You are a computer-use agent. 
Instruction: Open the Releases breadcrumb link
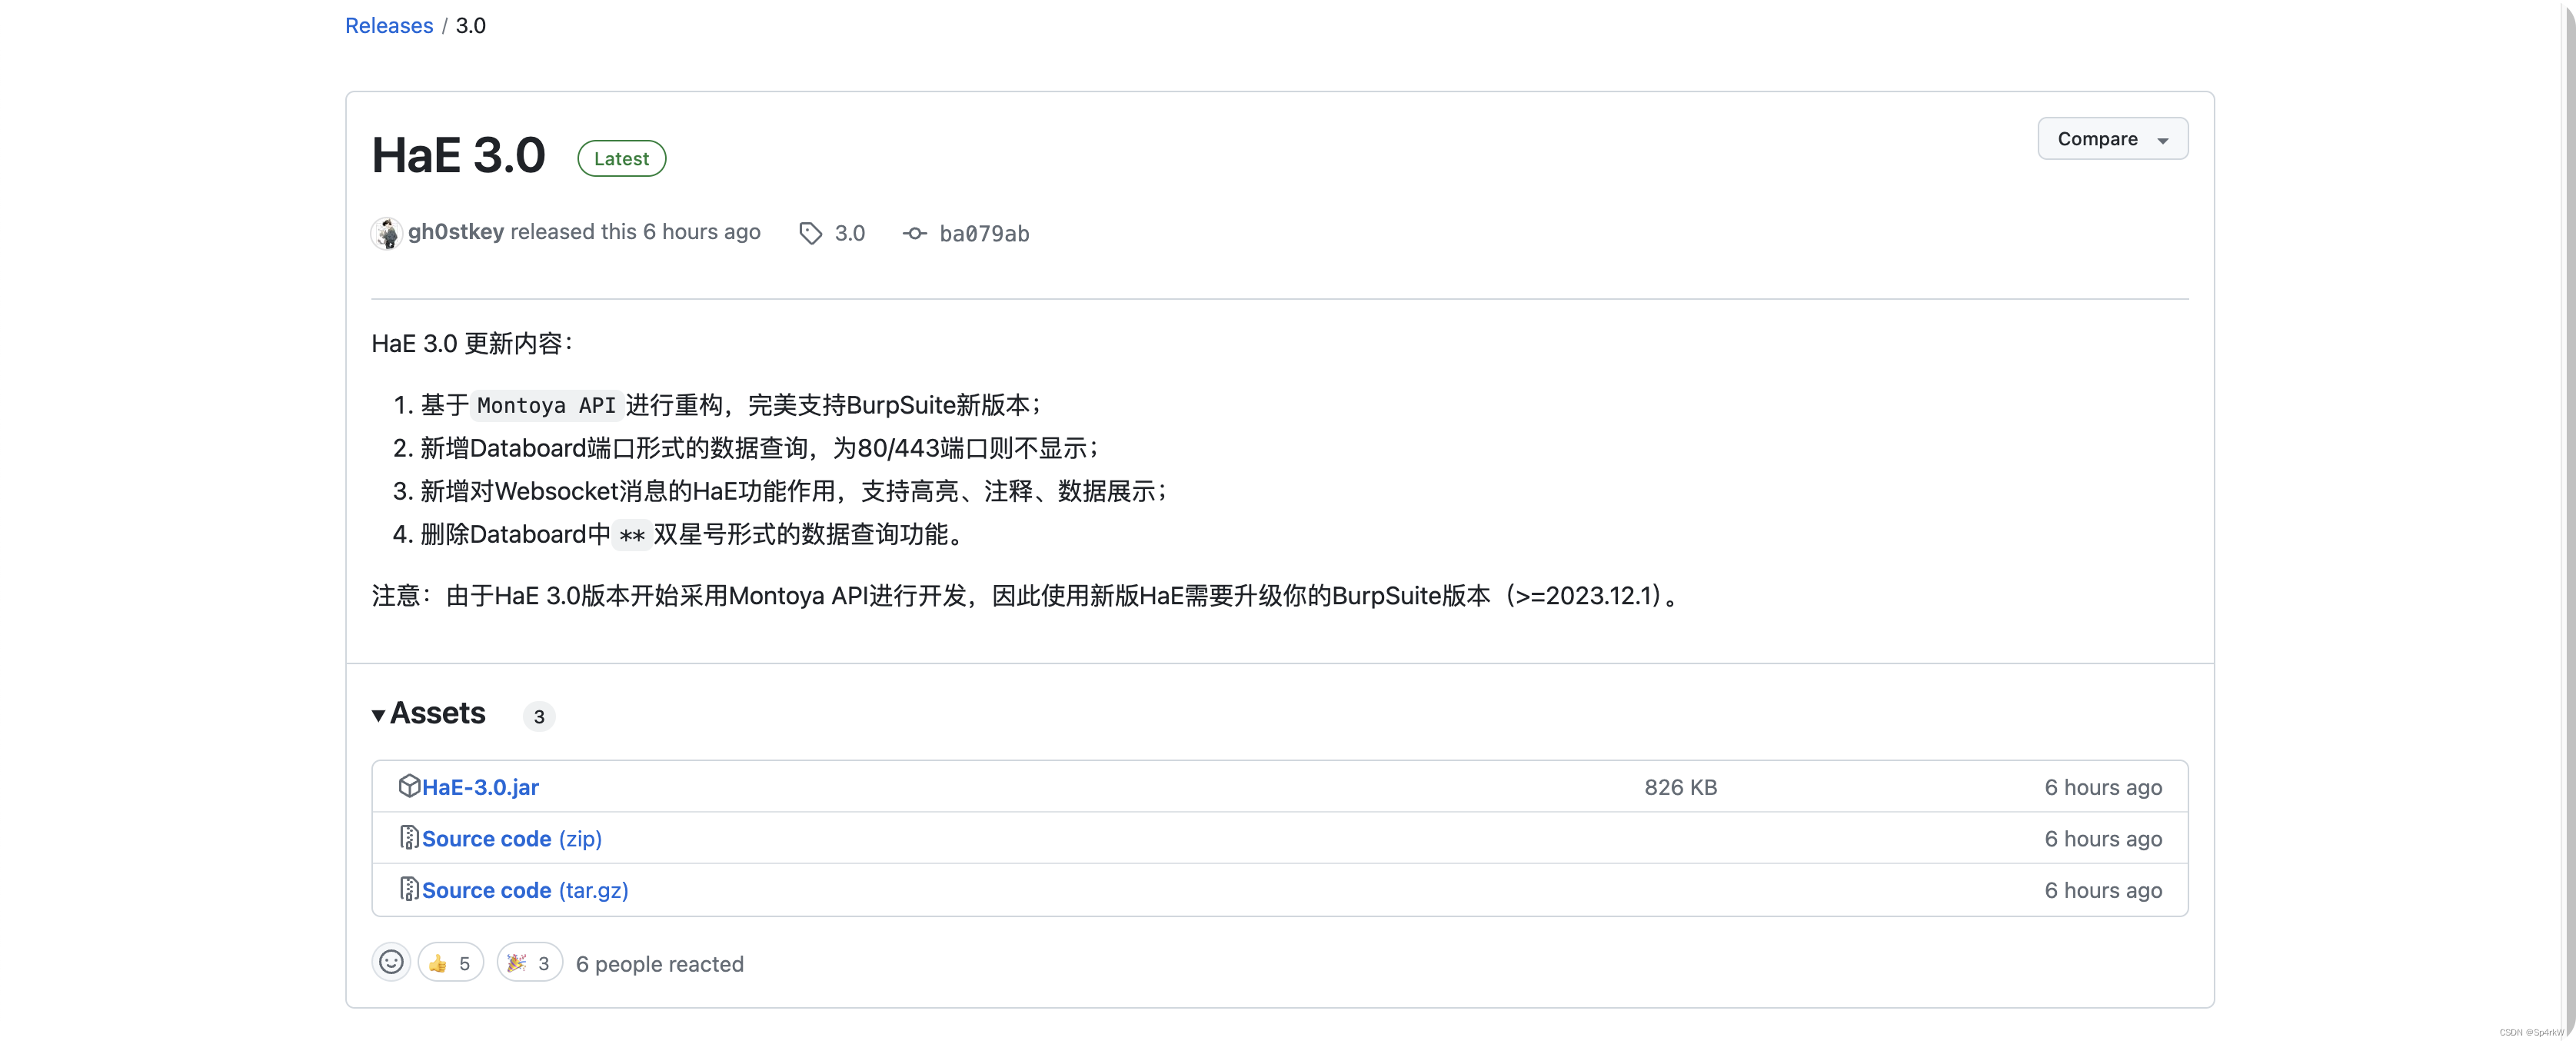pos(388,25)
